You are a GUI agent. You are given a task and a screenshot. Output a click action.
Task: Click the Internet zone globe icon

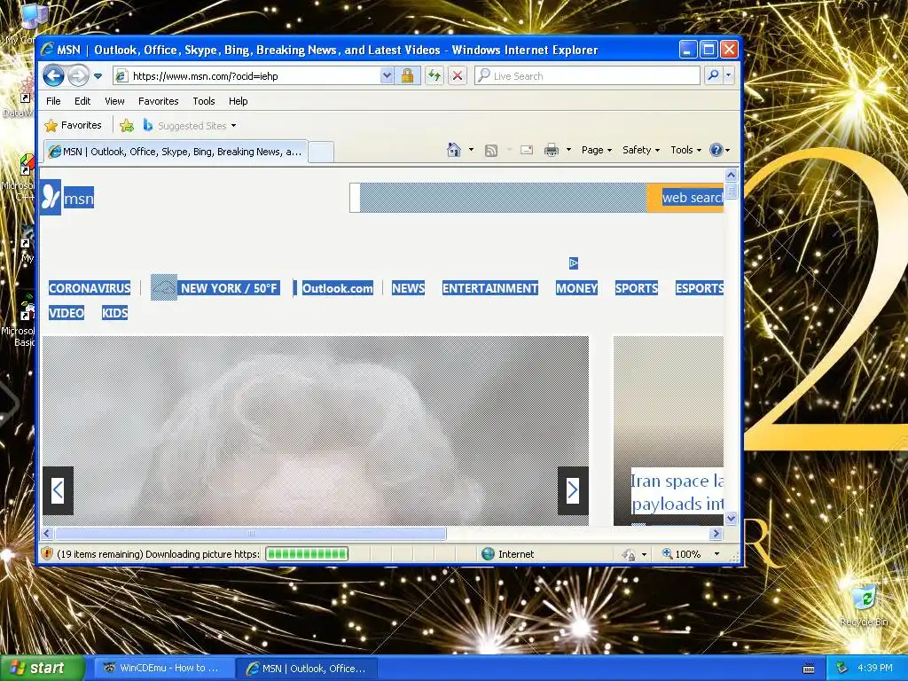[489, 554]
